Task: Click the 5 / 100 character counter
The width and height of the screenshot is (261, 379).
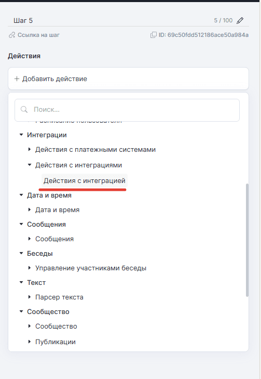Action: click(223, 20)
